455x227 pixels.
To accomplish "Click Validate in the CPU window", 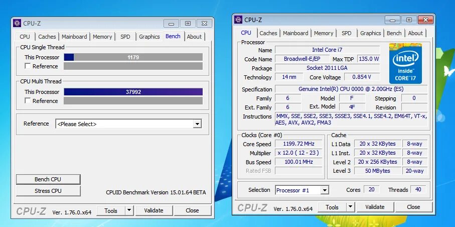I will click(375, 207).
